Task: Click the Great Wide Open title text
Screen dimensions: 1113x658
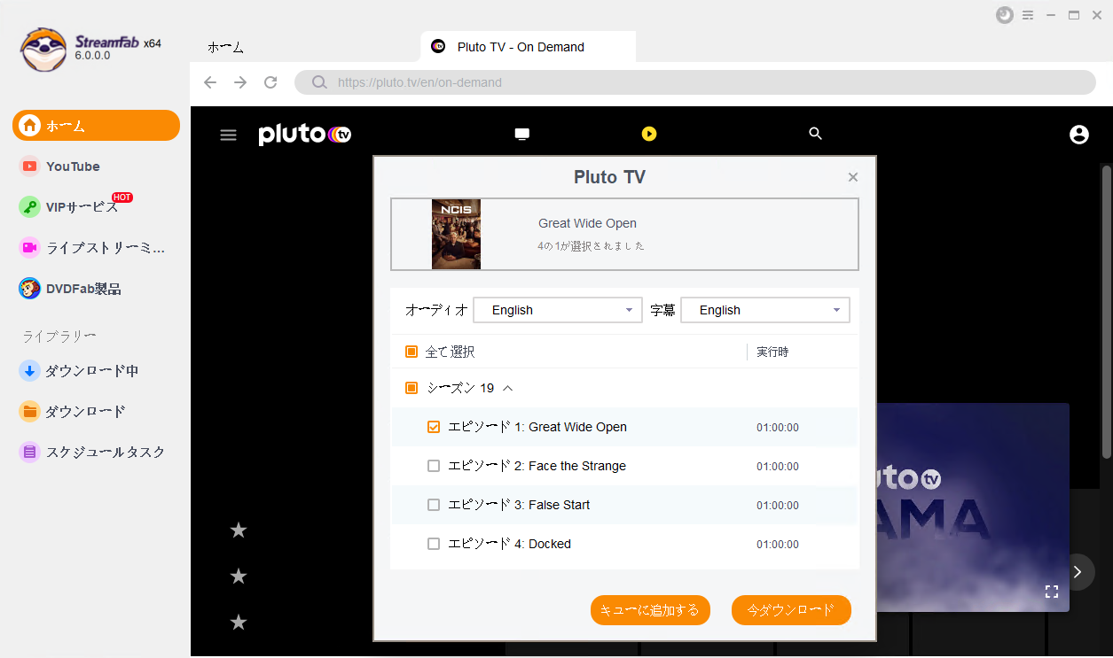Action: (587, 223)
